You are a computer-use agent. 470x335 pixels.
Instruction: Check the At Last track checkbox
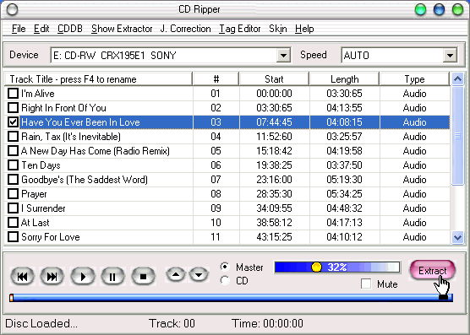click(13, 223)
